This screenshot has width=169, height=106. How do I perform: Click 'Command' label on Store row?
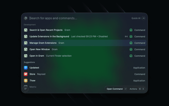(x=140, y=74)
